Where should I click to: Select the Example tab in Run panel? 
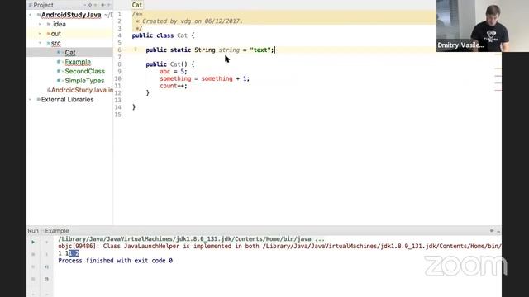pyautogui.click(x=57, y=231)
